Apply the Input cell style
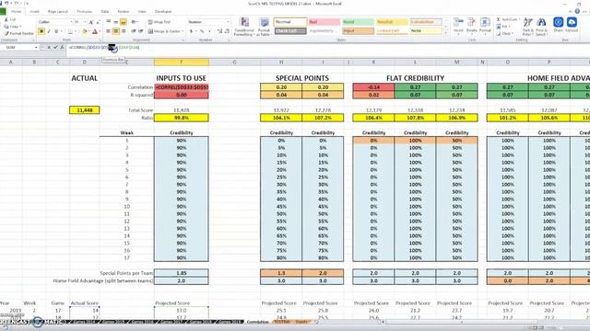590x331 pixels. coord(358,31)
